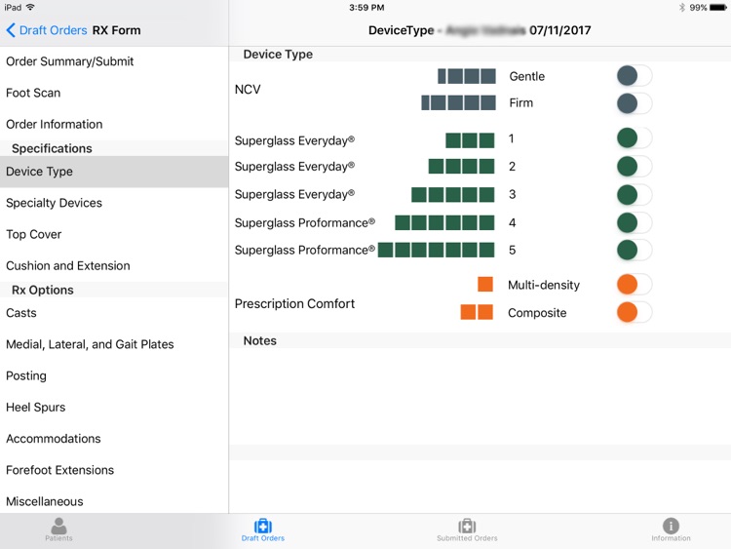
Task: Open Medial, Lateral, and Gait Plates
Action: pos(114,344)
